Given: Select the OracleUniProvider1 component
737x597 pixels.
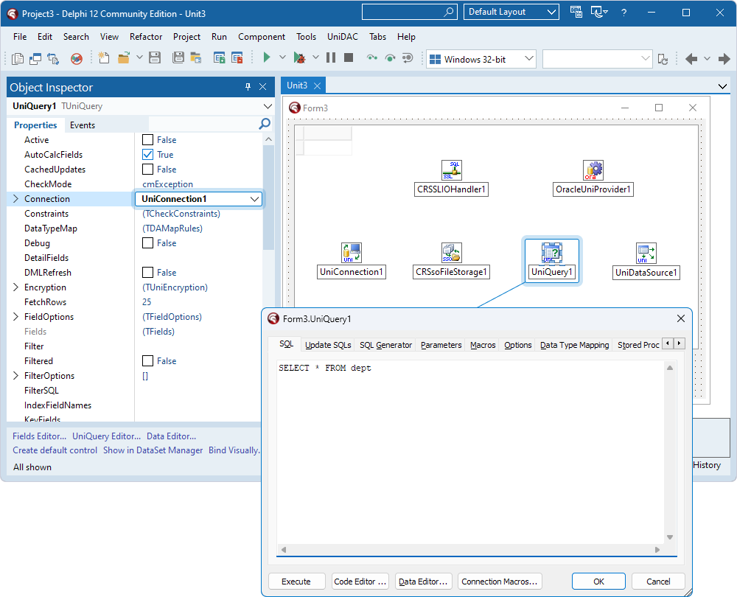Looking at the screenshot, I should [593, 170].
